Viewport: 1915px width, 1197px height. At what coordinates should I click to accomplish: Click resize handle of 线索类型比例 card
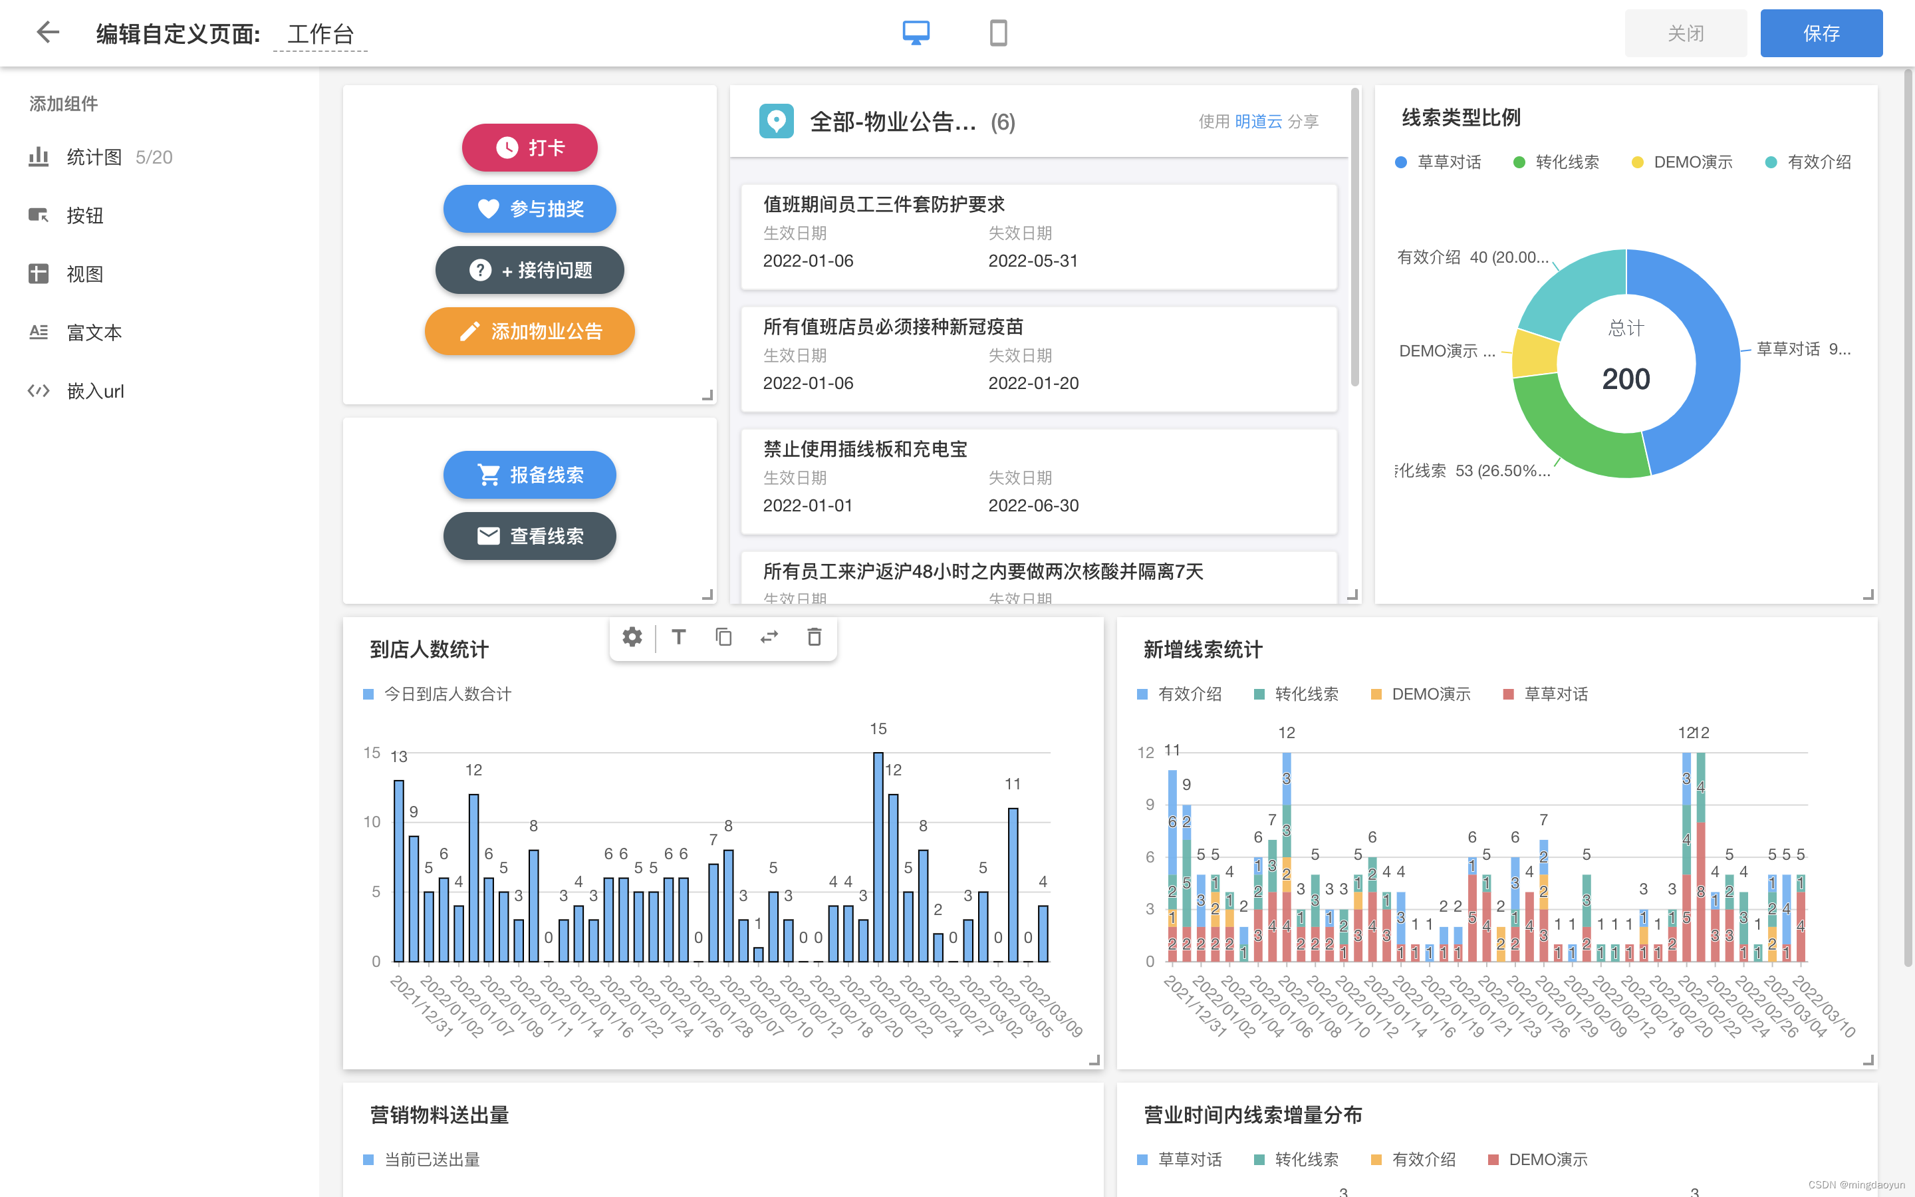point(1868,595)
